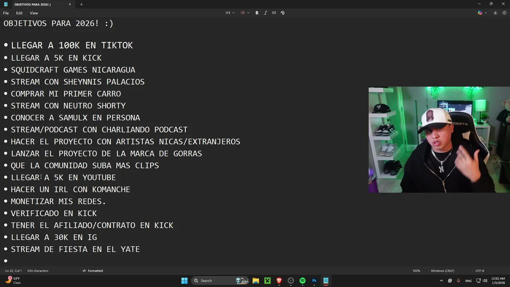Image resolution: width=510 pixels, height=287 pixels.
Task: Click the line STREAM/PODCAST CON CHARLIANDO PODCAST
Action: 99,130
